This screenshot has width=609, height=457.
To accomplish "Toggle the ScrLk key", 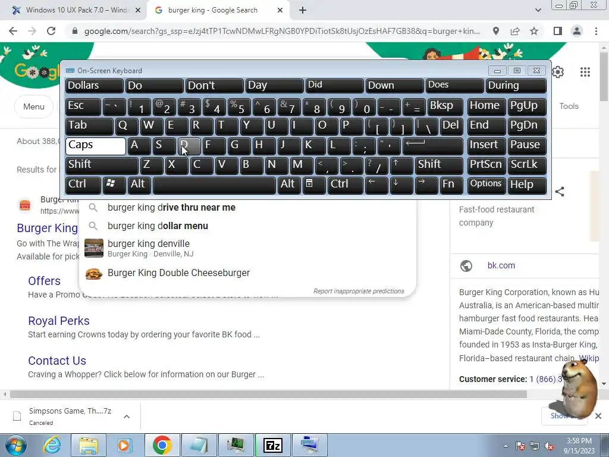I will coord(527,165).
